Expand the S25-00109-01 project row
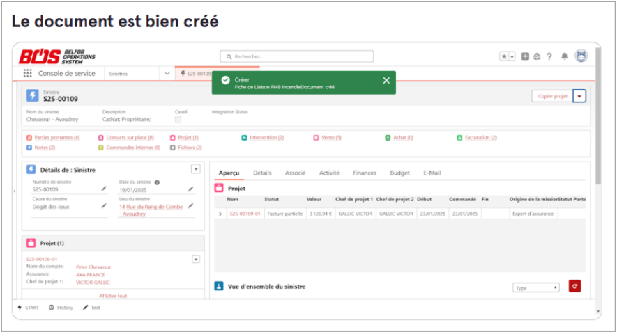Image resolution: width=617 pixels, height=332 pixels. (x=220, y=214)
